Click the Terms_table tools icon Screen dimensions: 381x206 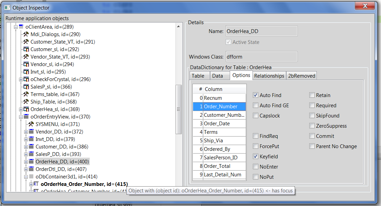(x=26, y=94)
